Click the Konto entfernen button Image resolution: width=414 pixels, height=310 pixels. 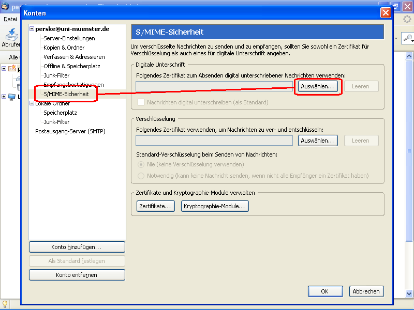[77, 274]
